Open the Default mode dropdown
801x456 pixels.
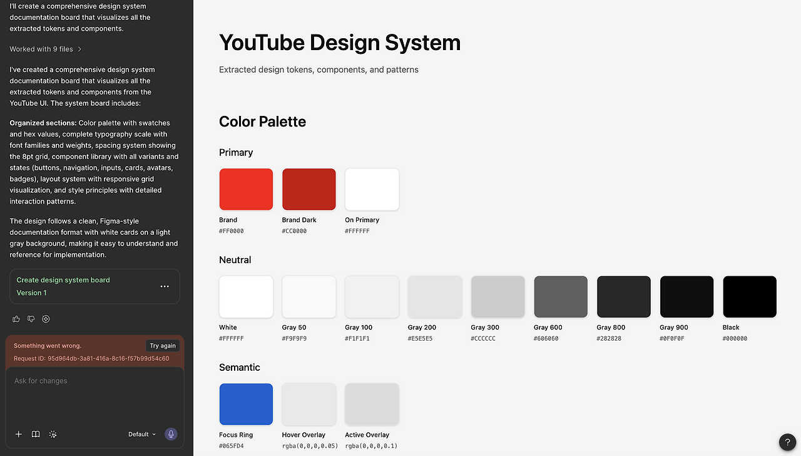pyautogui.click(x=142, y=434)
